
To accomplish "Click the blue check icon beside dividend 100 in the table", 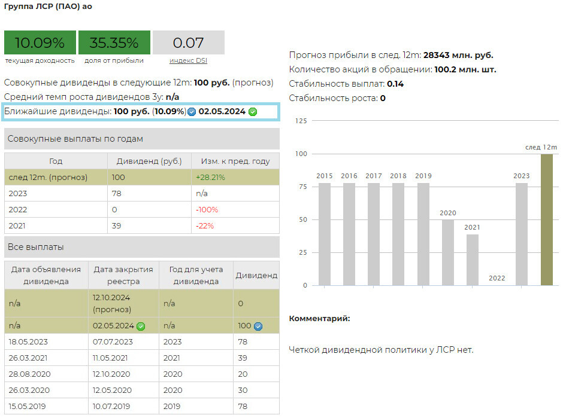I will tap(258, 326).
